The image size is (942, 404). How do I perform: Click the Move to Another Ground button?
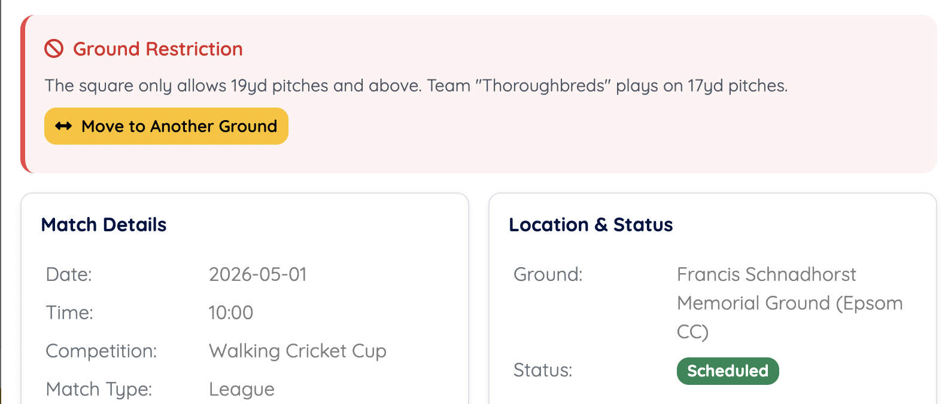[x=166, y=126]
